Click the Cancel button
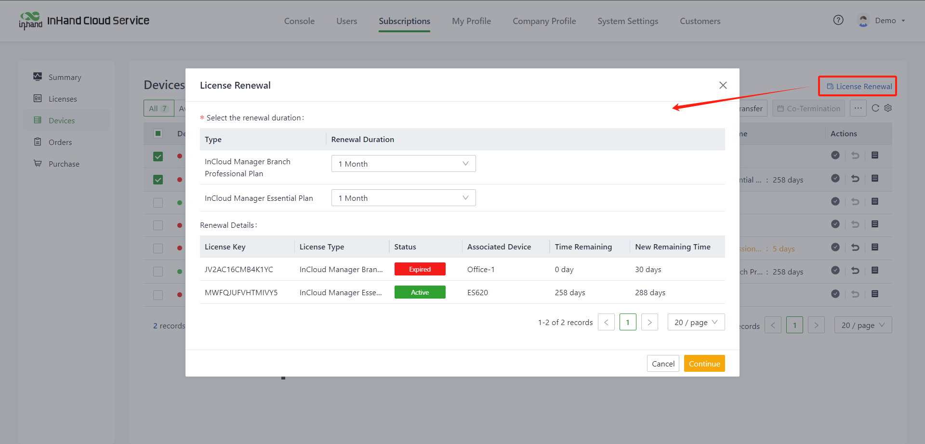The image size is (925, 444). tap(663, 364)
